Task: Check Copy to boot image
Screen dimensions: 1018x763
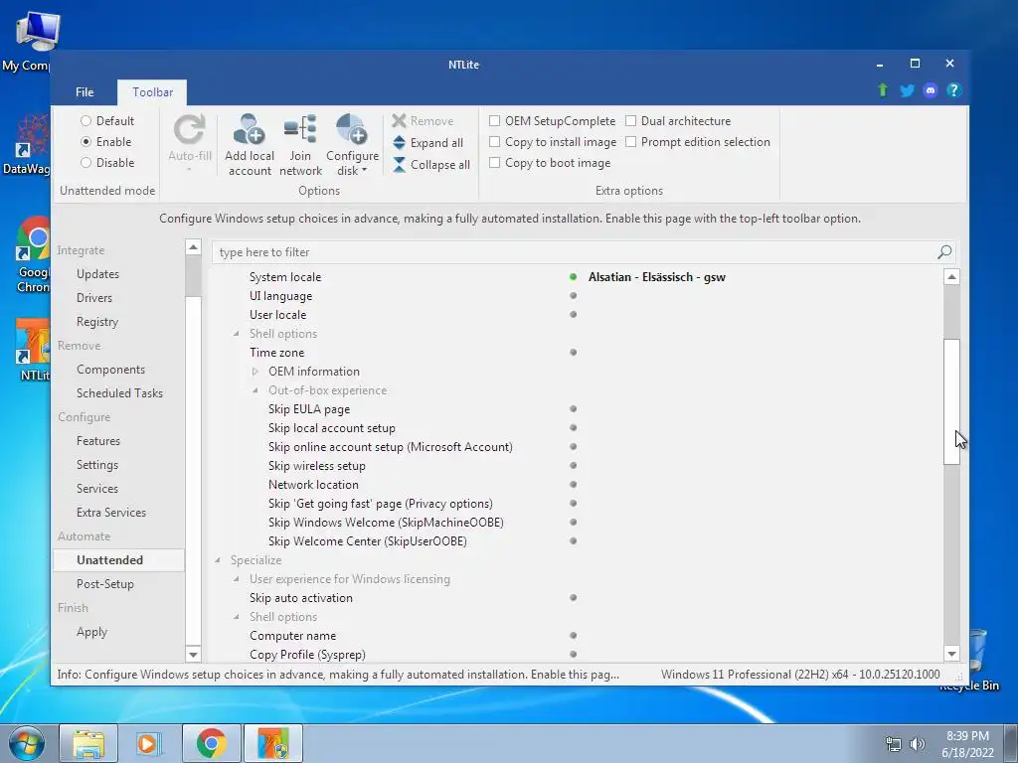Action: (494, 162)
